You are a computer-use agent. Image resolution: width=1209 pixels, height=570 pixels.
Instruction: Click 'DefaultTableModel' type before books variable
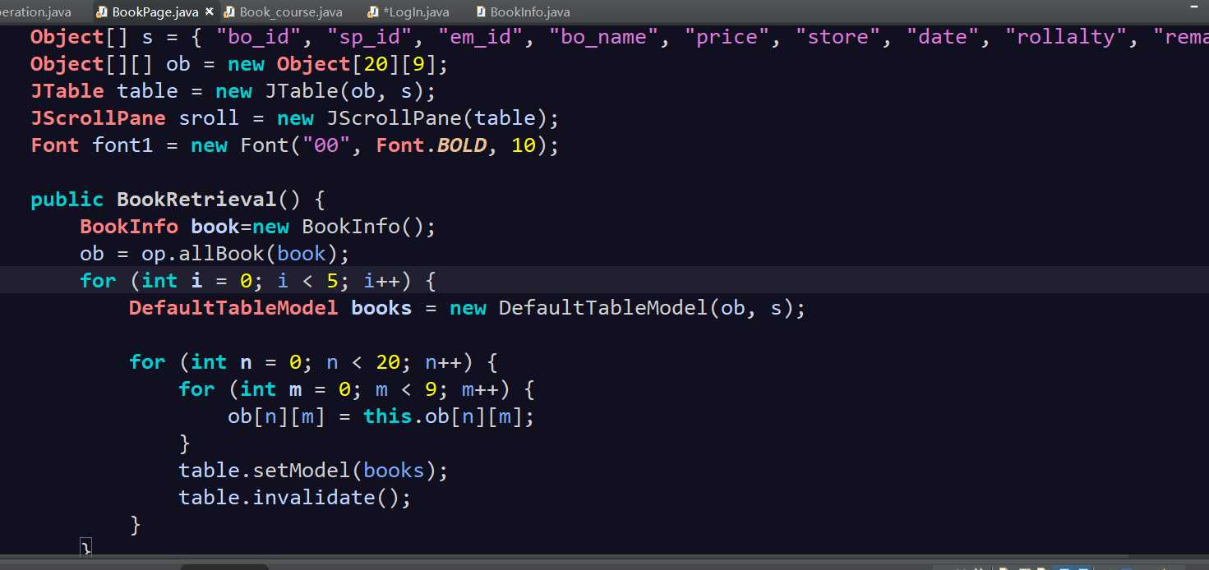coord(233,308)
